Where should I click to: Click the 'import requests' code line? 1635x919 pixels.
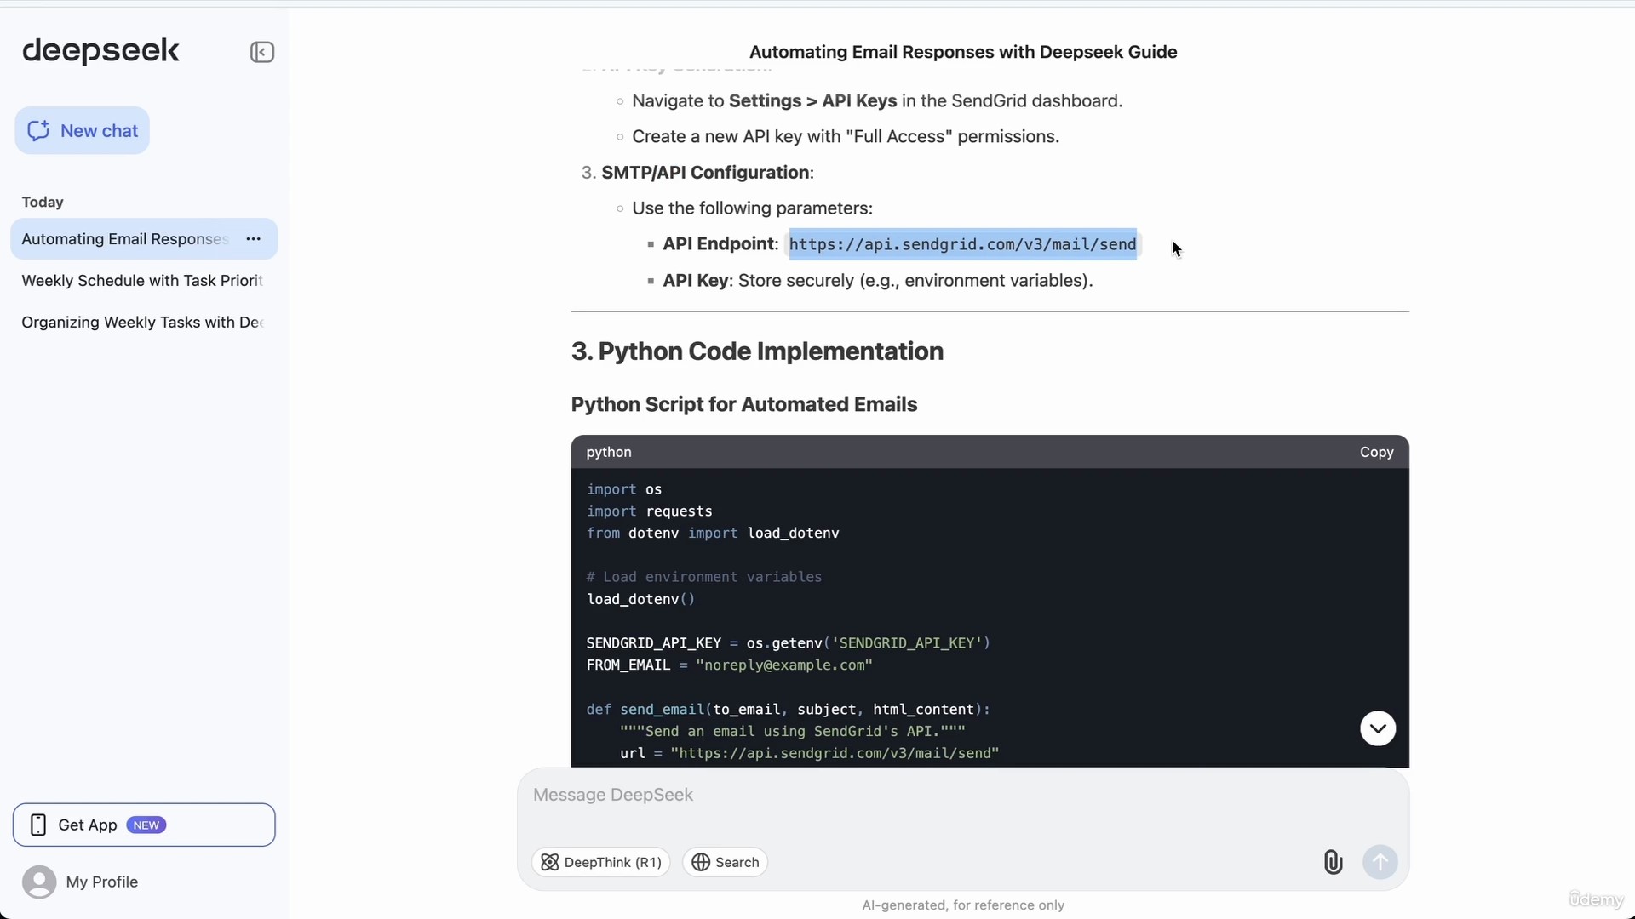point(649,511)
